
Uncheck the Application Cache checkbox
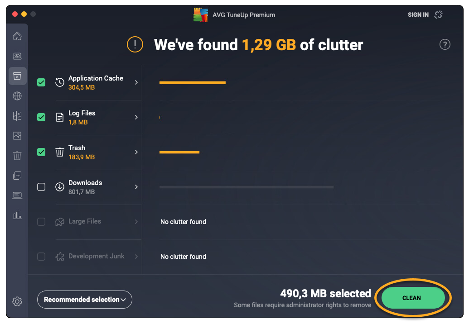41,82
